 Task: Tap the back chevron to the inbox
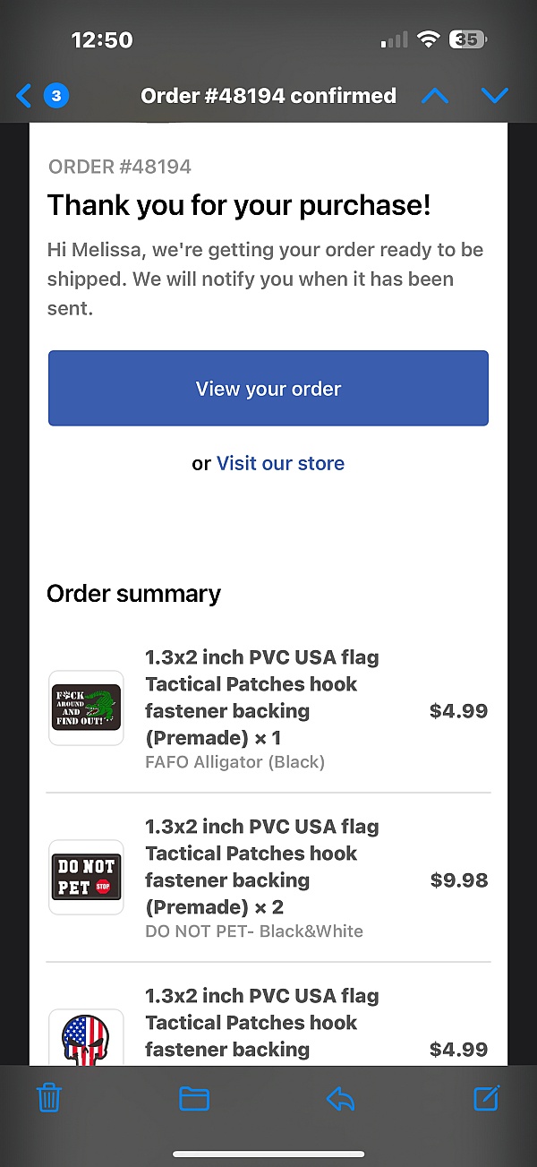click(23, 96)
